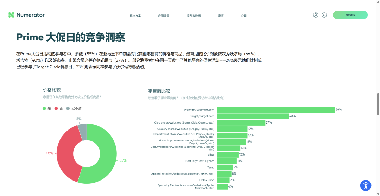Click the 27% value label
Image resolution: width=380 pixels, height=196 pixels.
pyautogui.click(x=269, y=122)
